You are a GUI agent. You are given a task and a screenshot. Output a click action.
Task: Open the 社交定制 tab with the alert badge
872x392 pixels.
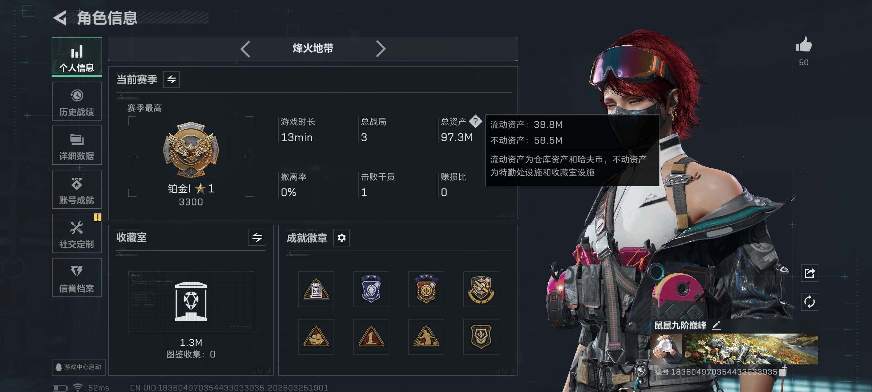[x=77, y=234]
